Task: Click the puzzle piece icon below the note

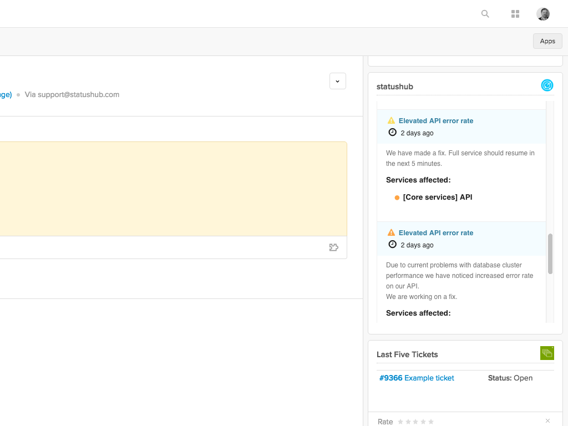Action: click(x=333, y=247)
